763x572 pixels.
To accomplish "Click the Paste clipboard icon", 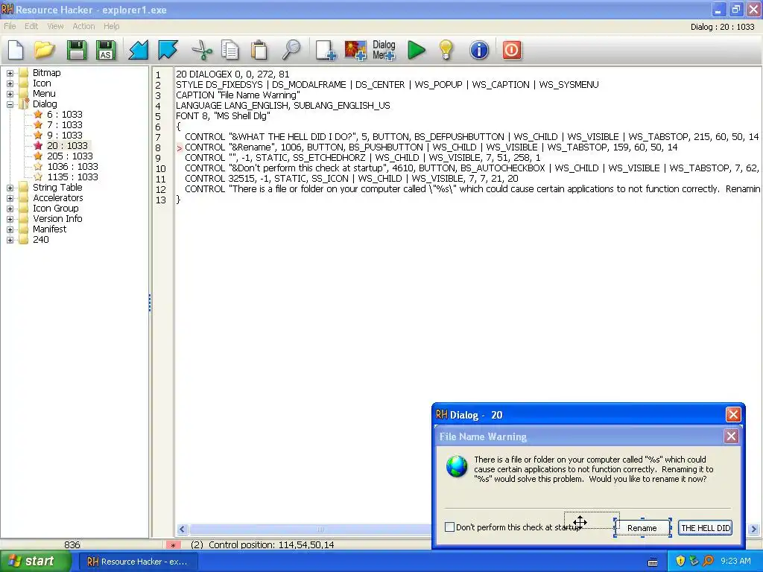I will 259,50.
